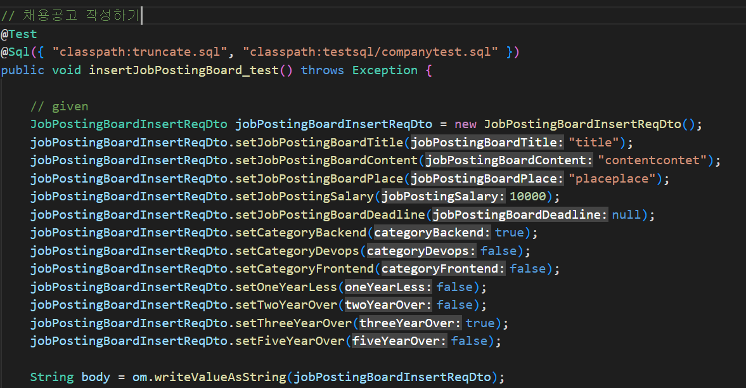Click the 'body' variable name
Image resolution: width=746 pixels, height=388 pixels.
click(96, 377)
